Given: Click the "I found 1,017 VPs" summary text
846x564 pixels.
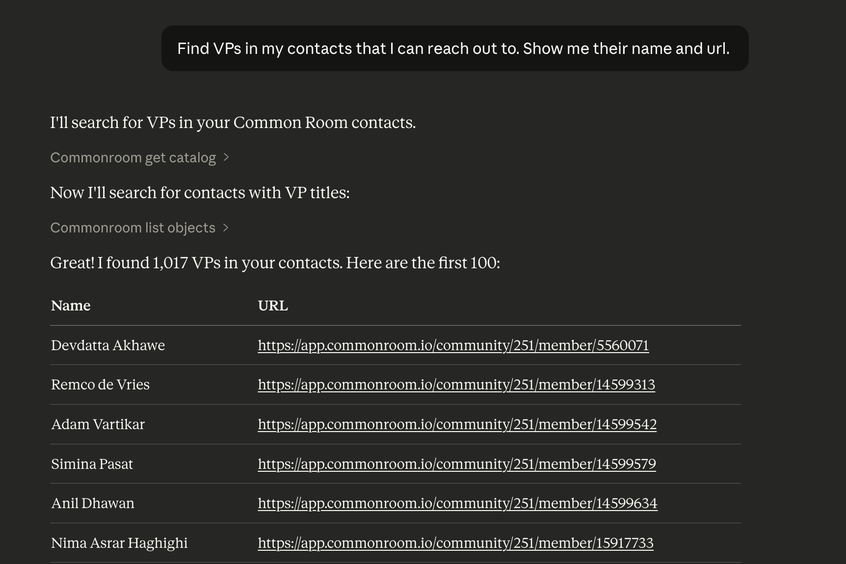Looking at the screenshot, I should pyautogui.click(x=275, y=263).
